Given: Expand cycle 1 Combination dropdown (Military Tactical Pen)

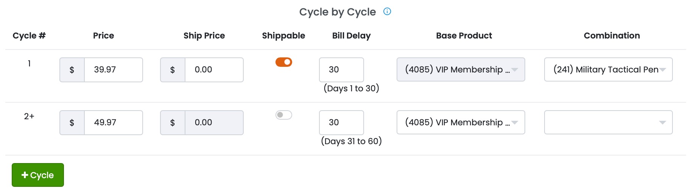Looking at the screenshot, I should [608, 69].
